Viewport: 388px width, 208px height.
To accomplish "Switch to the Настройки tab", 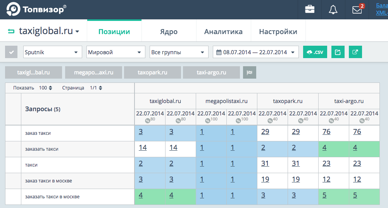I will click(x=278, y=31).
